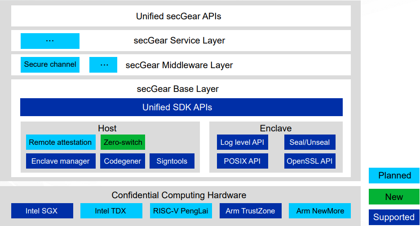Select the green New legend swatch
This screenshot has height=226, width=420.
click(x=394, y=196)
